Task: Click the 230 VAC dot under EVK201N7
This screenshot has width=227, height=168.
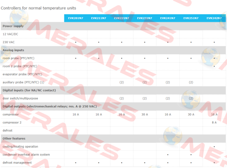Action: [x=75, y=42]
